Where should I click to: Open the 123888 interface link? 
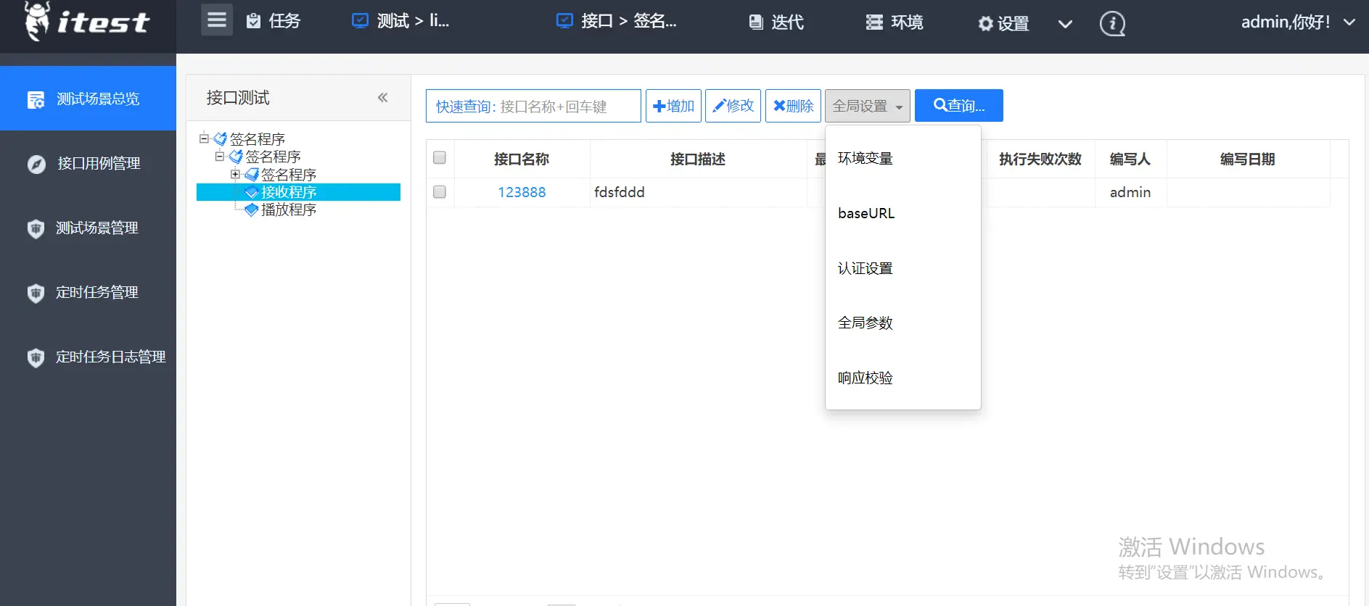[x=522, y=192]
